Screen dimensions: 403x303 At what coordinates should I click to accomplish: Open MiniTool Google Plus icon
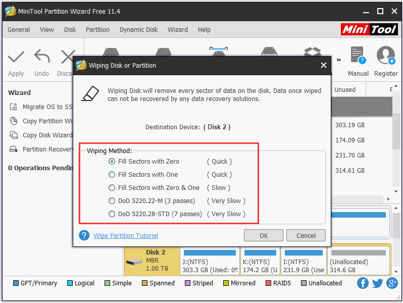392,283
